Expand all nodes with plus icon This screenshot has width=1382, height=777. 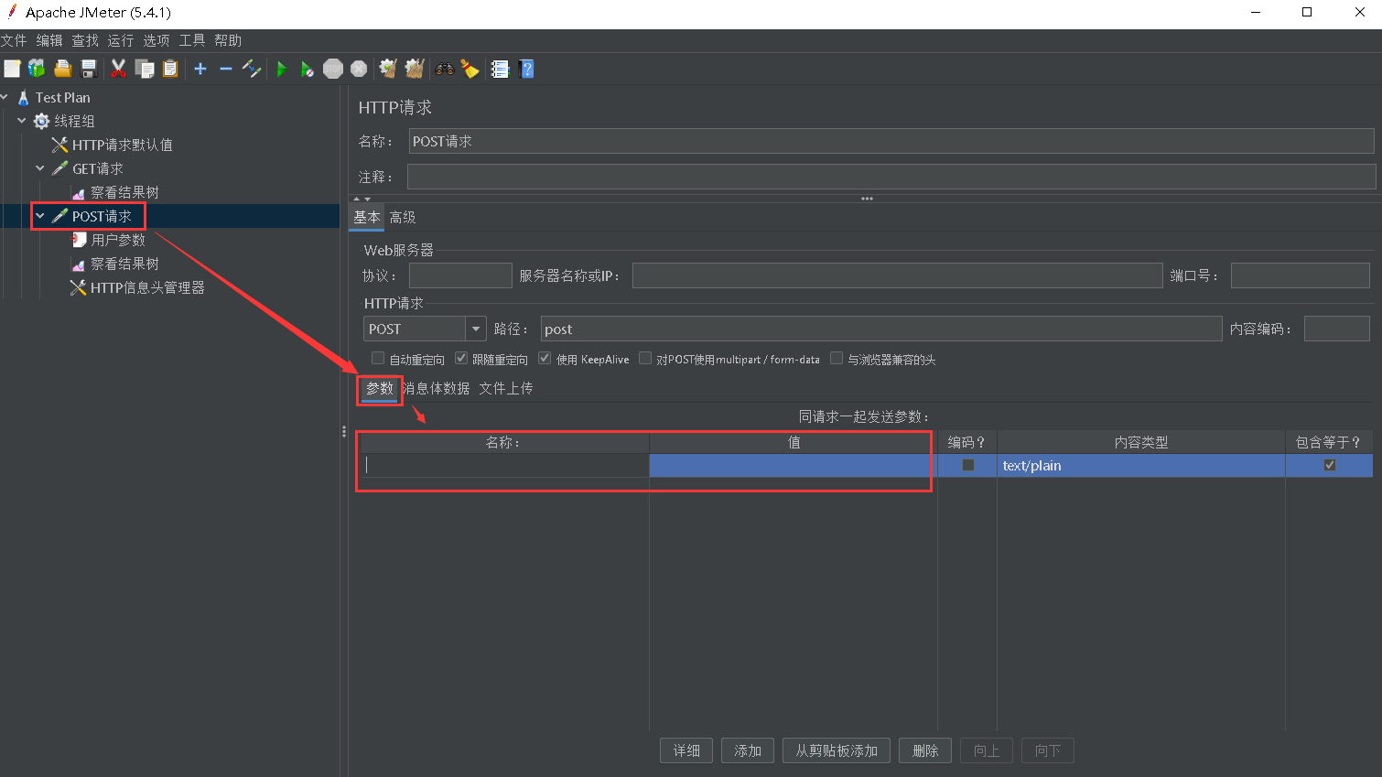pyautogui.click(x=200, y=69)
